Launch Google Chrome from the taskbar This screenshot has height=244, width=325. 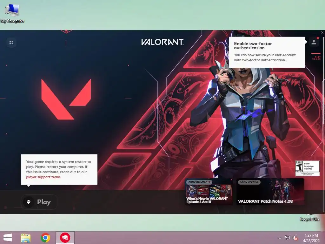point(45,238)
